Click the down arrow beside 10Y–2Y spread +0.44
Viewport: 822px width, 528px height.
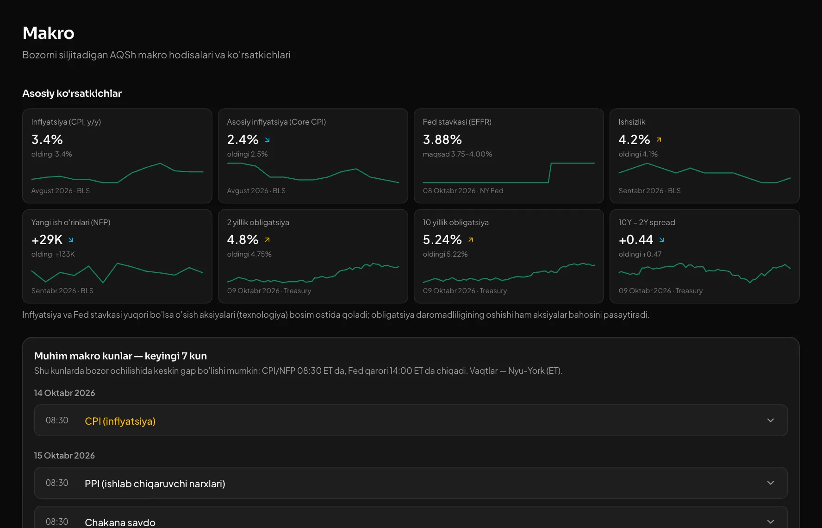pyautogui.click(x=661, y=239)
